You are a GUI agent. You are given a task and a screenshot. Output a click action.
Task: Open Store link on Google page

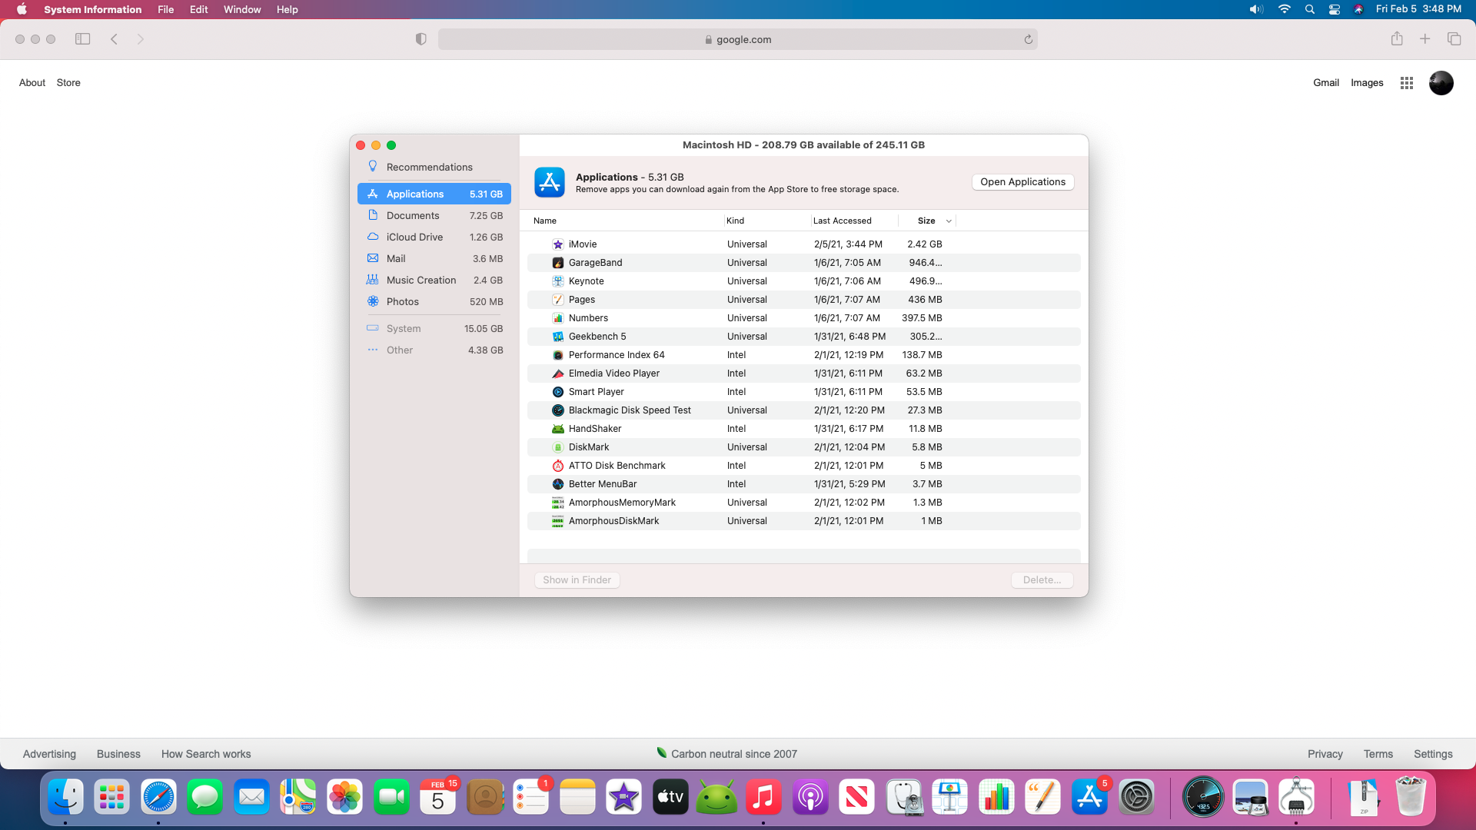[68, 82]
